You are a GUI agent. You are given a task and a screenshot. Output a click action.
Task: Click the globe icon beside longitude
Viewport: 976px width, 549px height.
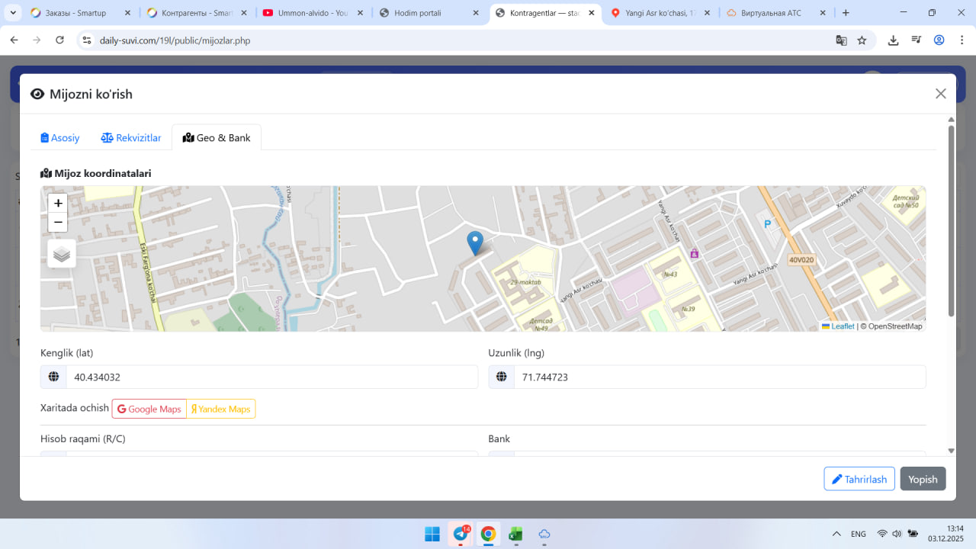click(501, 377)
